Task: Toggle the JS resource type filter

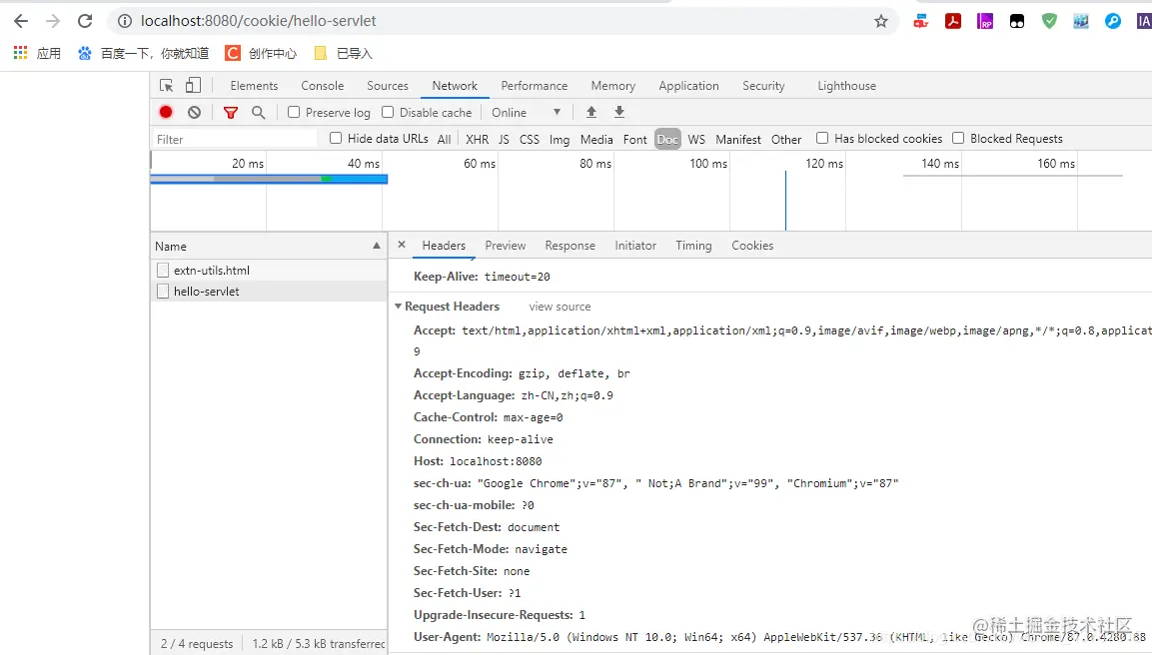Action: click(x=504, y=139)
